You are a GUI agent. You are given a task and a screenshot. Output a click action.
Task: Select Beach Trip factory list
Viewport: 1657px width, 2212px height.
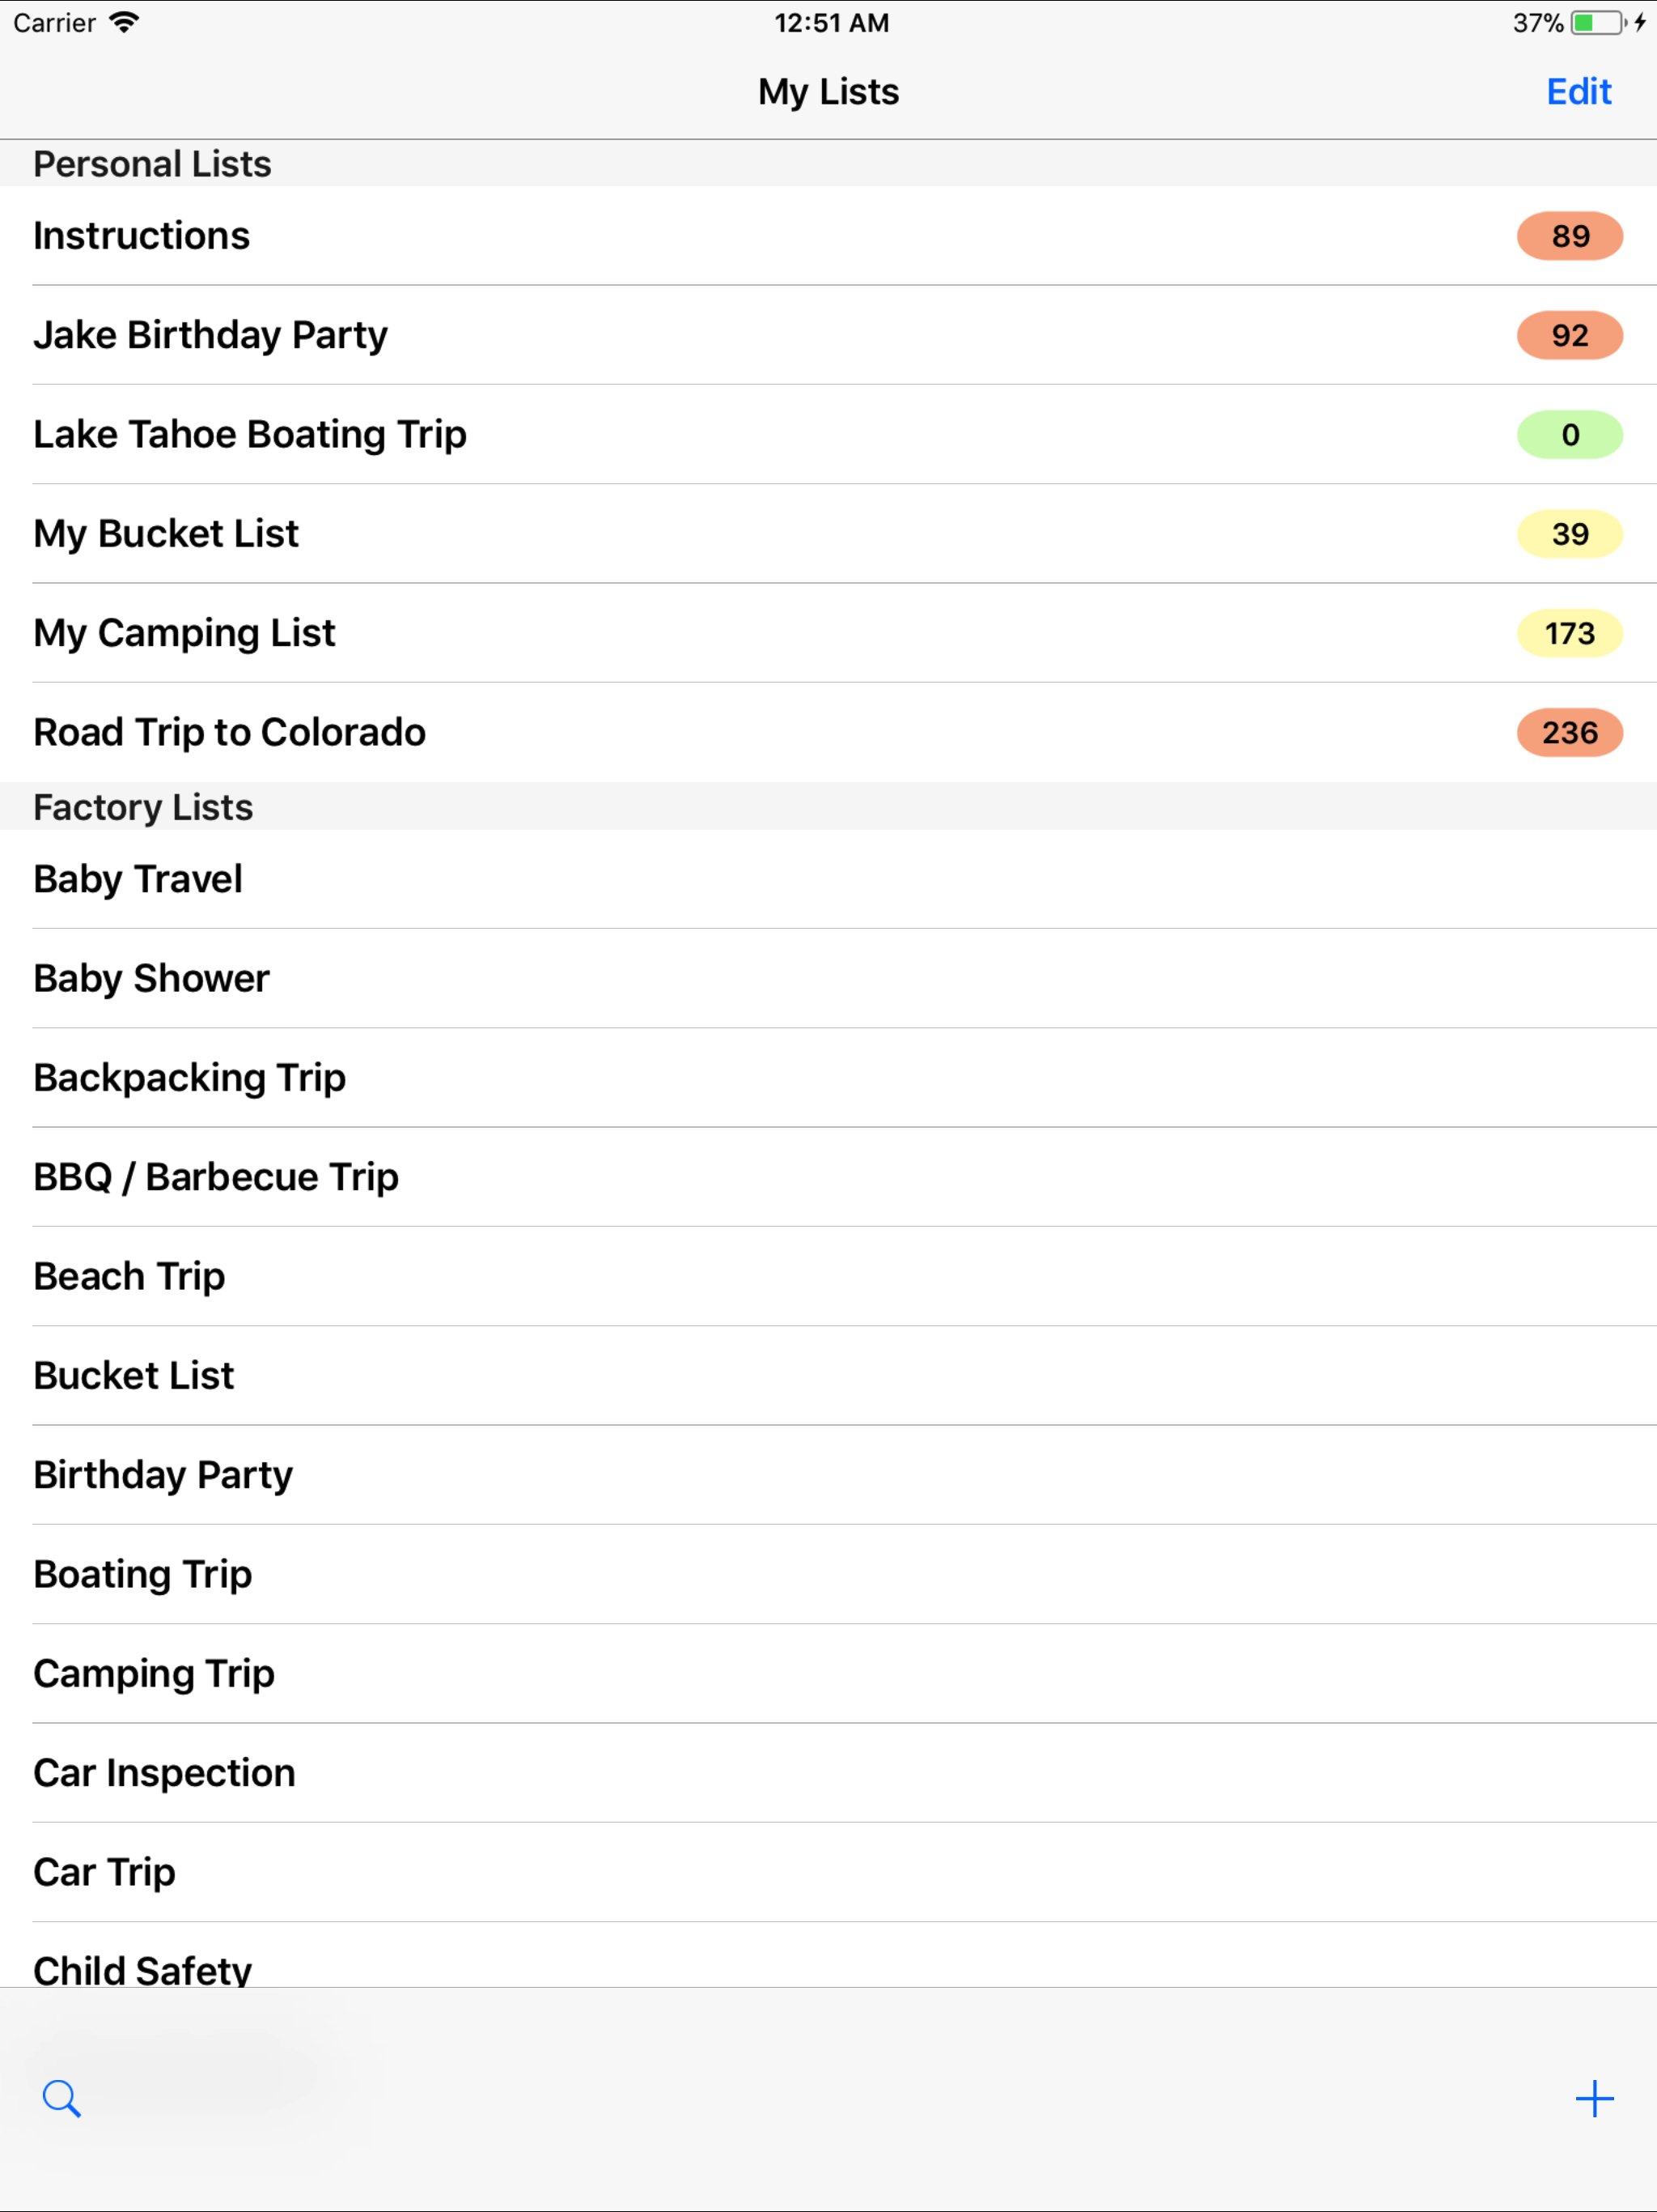point(129,1276)
